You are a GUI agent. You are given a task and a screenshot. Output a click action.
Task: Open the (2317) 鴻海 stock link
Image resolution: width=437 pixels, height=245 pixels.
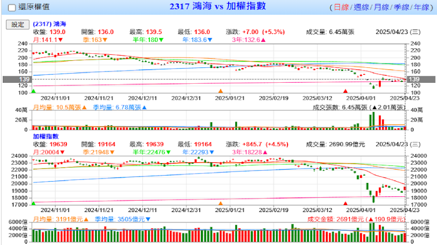point(49,24)
